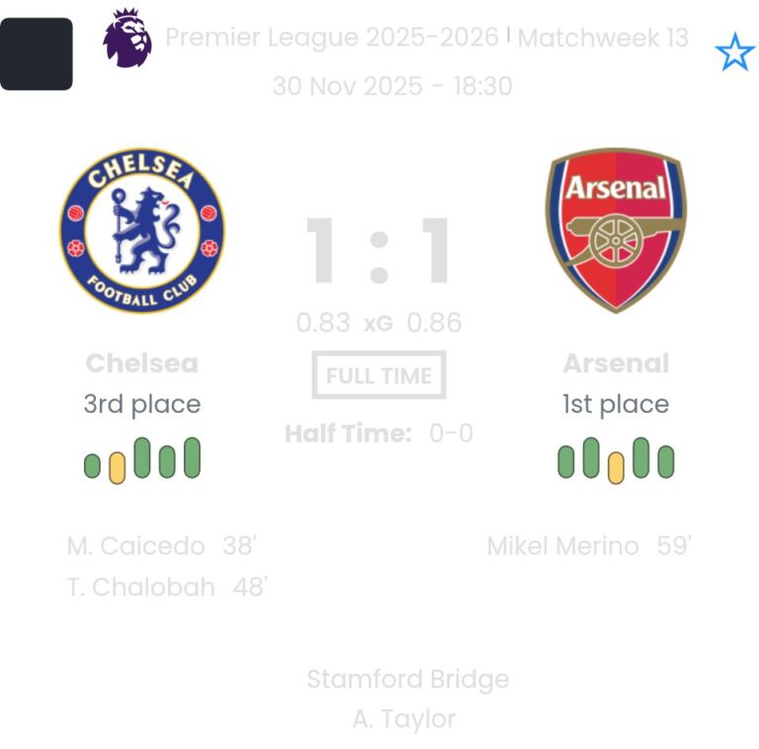Click Chelsea's yellow draw form pill
Image resolution: width=759 pixels, height=749 pixels.
(x=117, y=467)
